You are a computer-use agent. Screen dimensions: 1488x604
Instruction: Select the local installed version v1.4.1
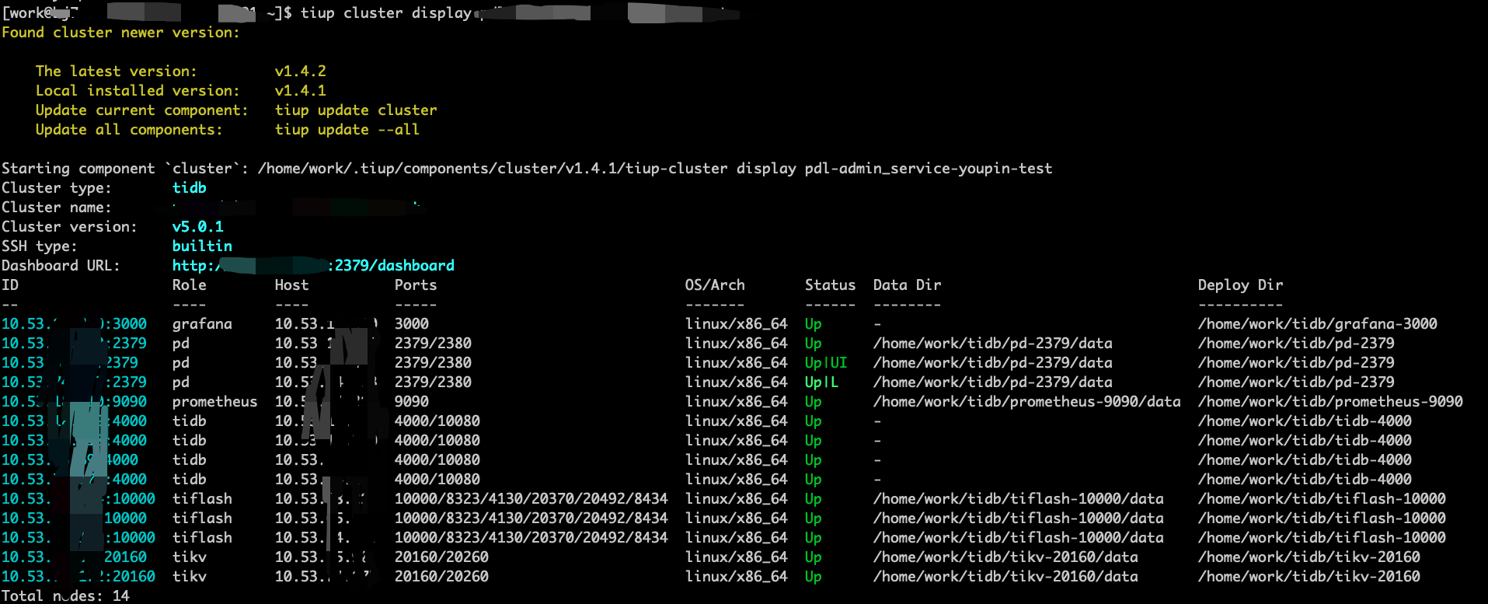tap(300, 91)
